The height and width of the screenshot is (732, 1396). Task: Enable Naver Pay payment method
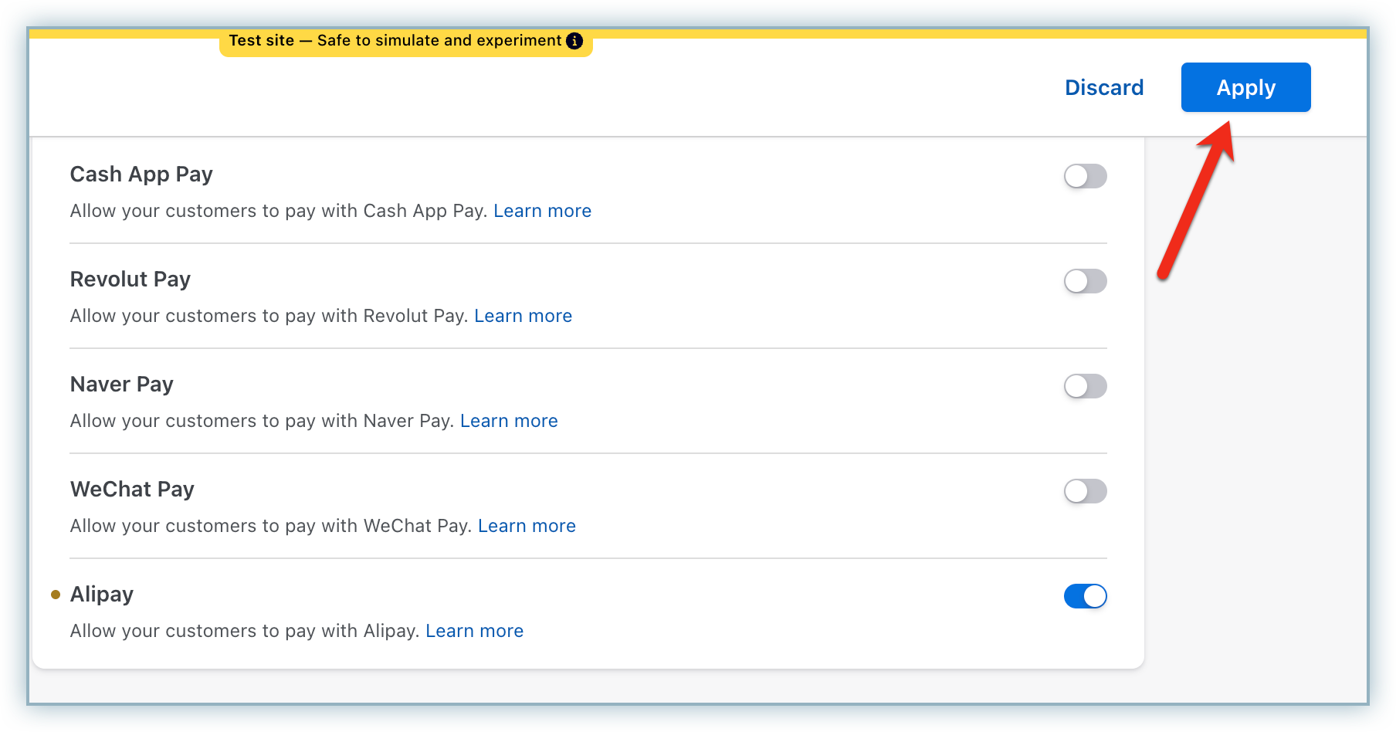(x=1085, y=386)
